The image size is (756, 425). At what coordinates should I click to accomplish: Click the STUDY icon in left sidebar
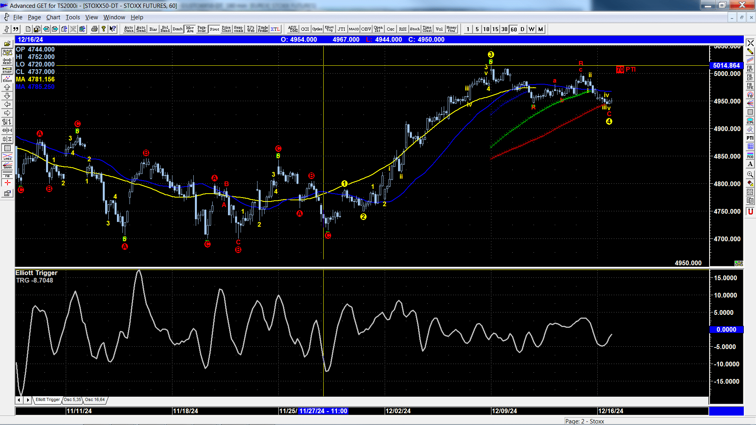click(7, 70)
